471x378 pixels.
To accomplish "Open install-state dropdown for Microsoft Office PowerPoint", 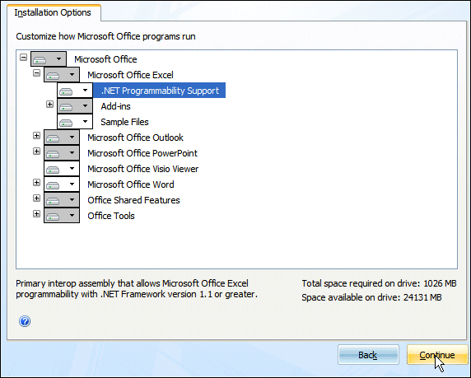I will tap(62, 153).
